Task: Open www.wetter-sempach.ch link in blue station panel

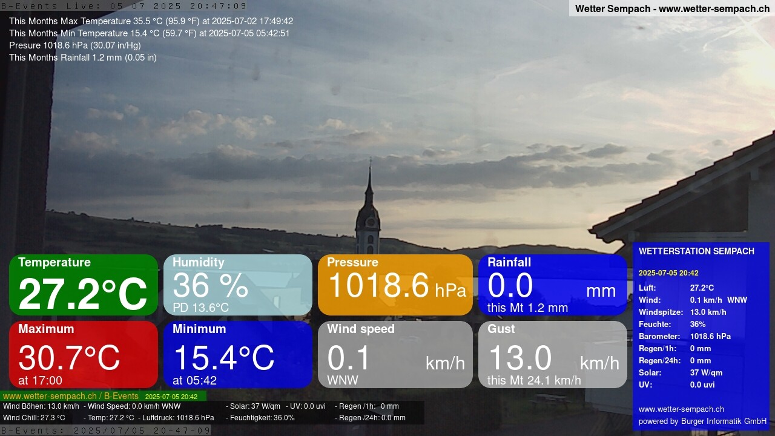Action: tap(681, 409)
